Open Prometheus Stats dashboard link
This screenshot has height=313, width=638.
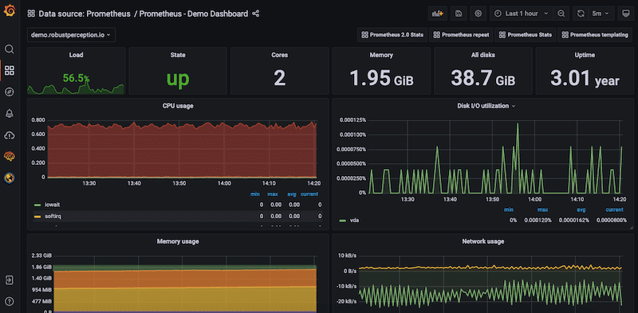525,35
